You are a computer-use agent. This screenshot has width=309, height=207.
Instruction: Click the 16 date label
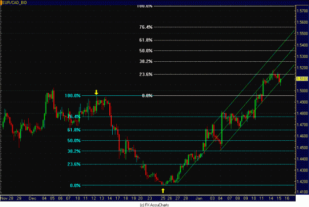287,198
